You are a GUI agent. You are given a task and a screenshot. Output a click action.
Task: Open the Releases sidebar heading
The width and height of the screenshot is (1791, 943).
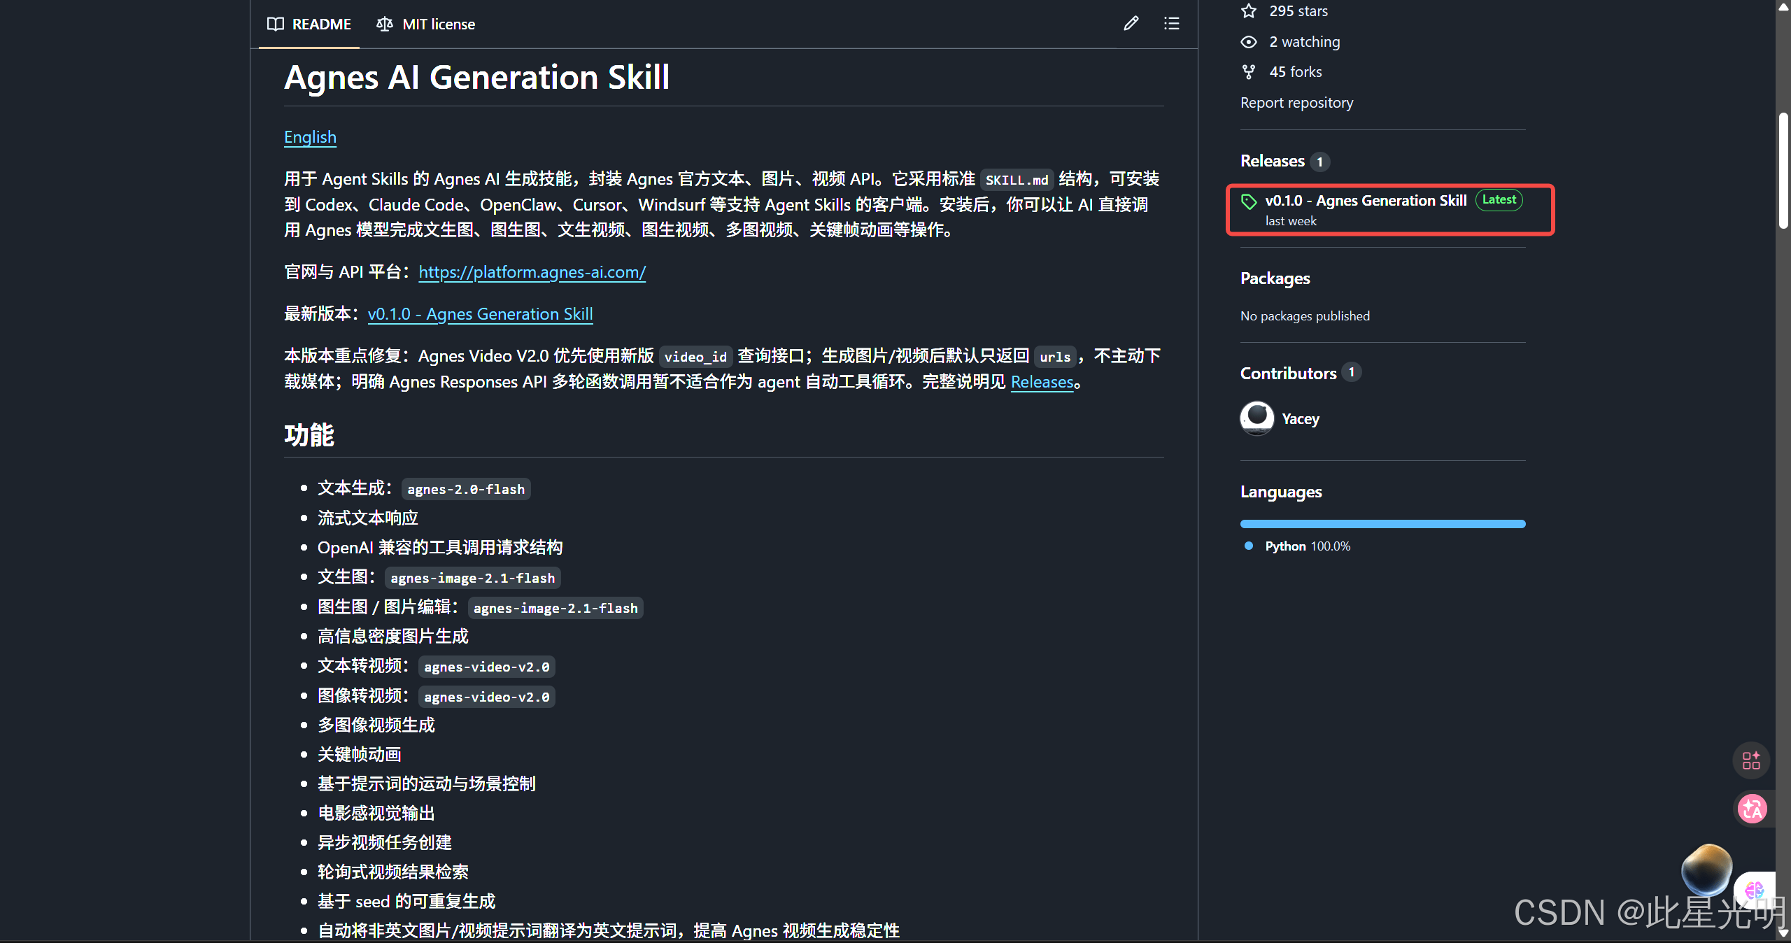(1272, 161)
